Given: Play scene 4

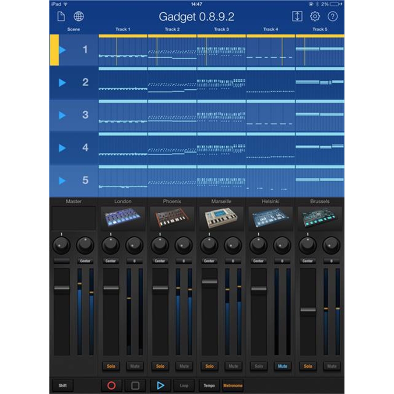Looking at the screenshot, I should point(62,148).
